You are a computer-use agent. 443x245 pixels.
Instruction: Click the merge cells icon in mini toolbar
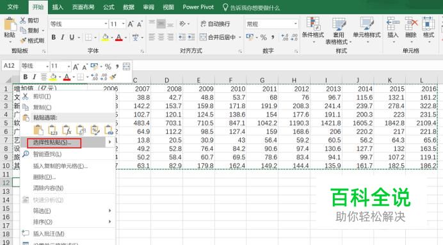pyautogui.click(x=127, y=67)
